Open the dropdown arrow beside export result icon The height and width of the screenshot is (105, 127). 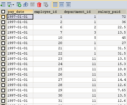tap(13, 5)
